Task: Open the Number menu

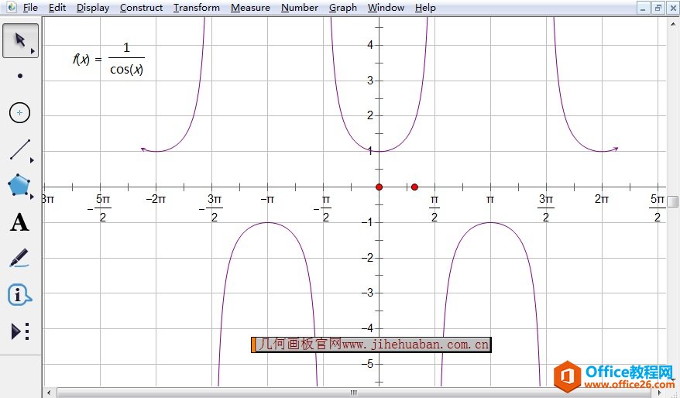Action: [x=300, y=8]
